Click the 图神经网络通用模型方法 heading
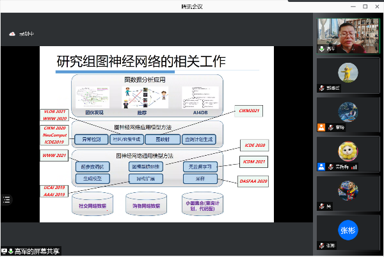The width and height of the screenshot is (384, 257). [145, 156]
